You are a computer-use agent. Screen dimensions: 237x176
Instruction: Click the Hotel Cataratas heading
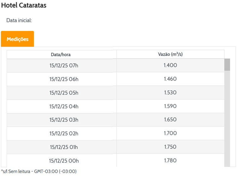tap(24, 5)
